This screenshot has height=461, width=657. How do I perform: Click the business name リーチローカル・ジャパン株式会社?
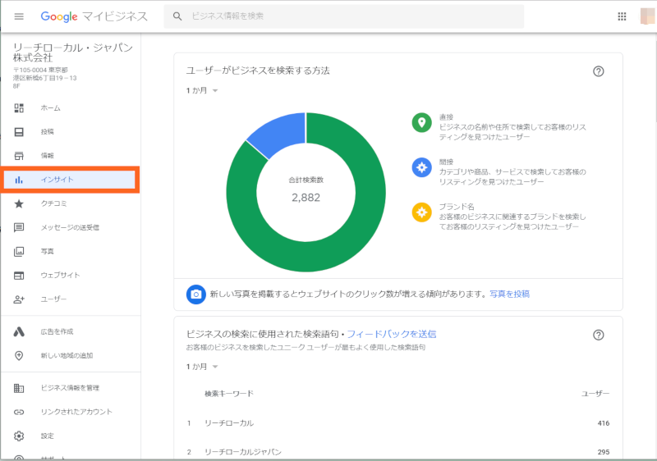pyautogui.click(x=73, y=52)
